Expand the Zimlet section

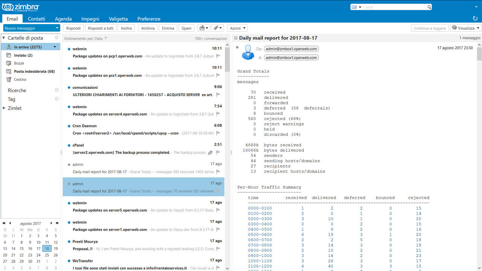[x=4, y=108]
